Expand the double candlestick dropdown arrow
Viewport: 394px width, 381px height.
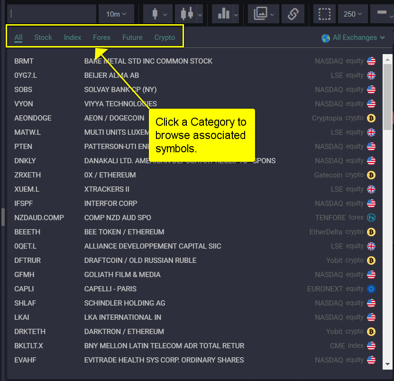pyautogui.click(x=200, y=15)
